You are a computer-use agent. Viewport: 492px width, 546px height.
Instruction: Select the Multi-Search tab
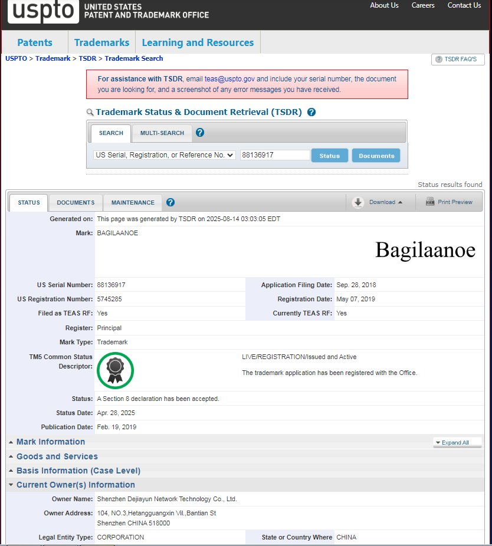(x=162, y=133)
